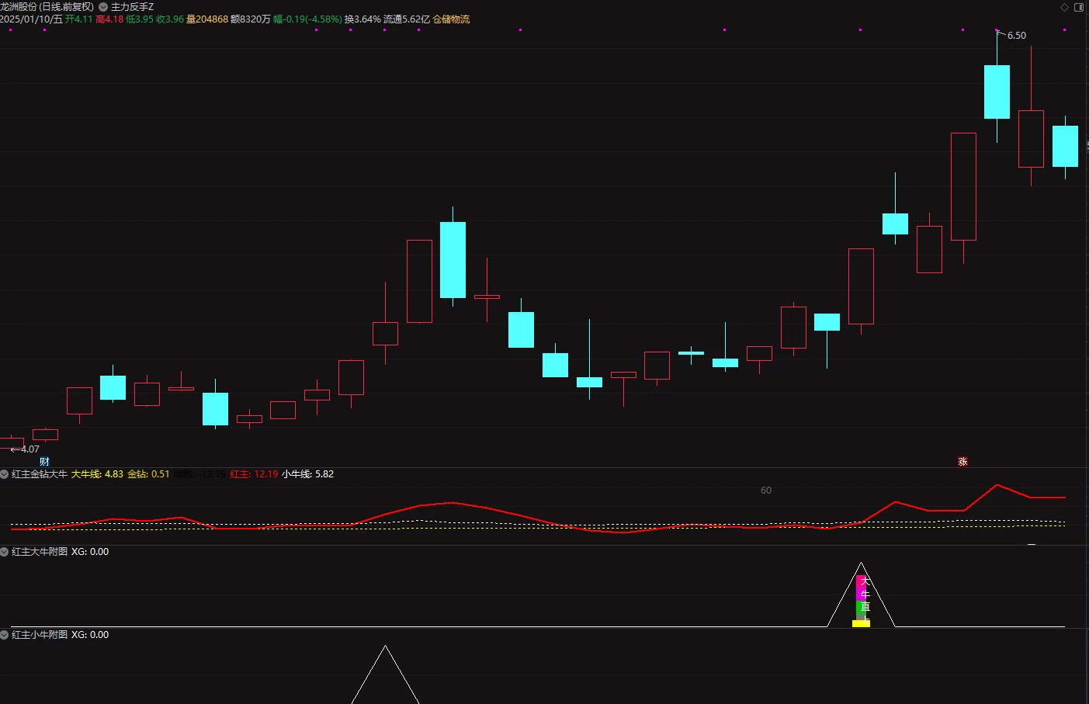This screenshot has height=704, width=1089.
Task: Click the 红主 12.19 indicator value
Action: coord(254,474)
